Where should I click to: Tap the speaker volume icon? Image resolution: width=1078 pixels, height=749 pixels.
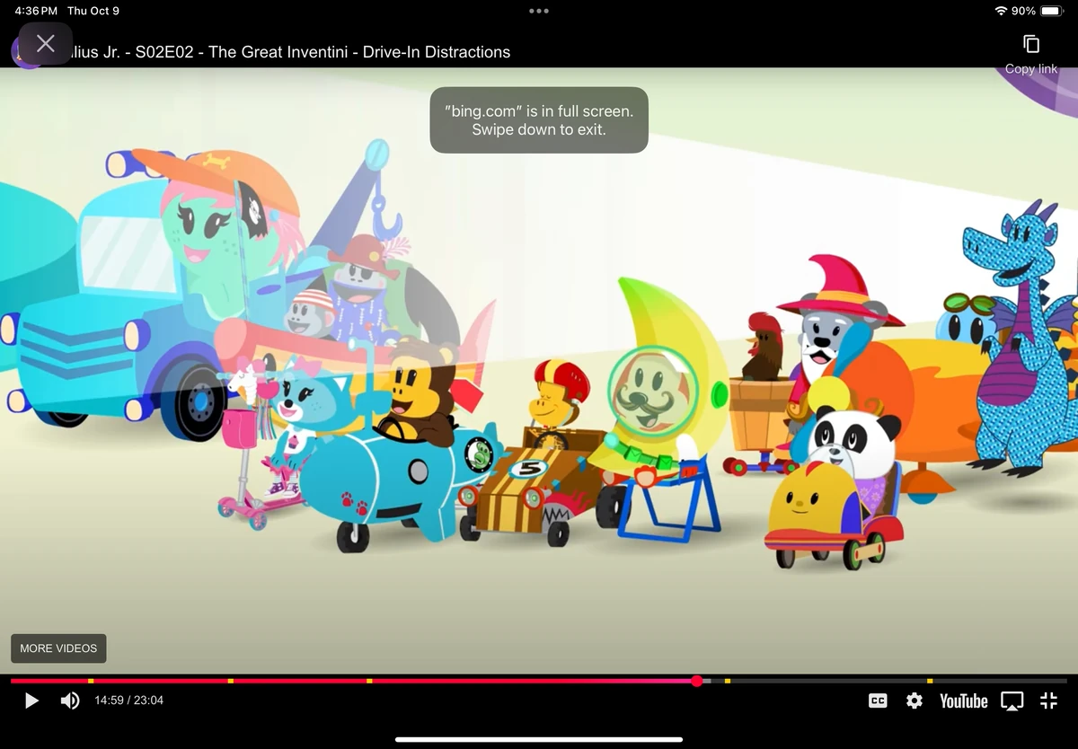tap(70, 701)
